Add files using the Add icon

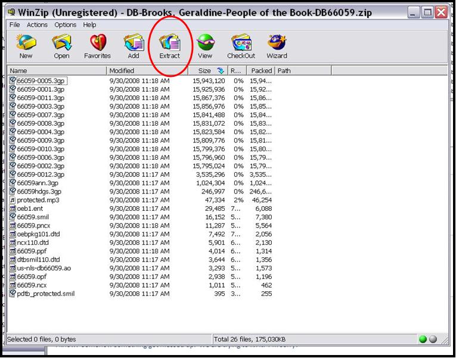click(x=133, y=42)
